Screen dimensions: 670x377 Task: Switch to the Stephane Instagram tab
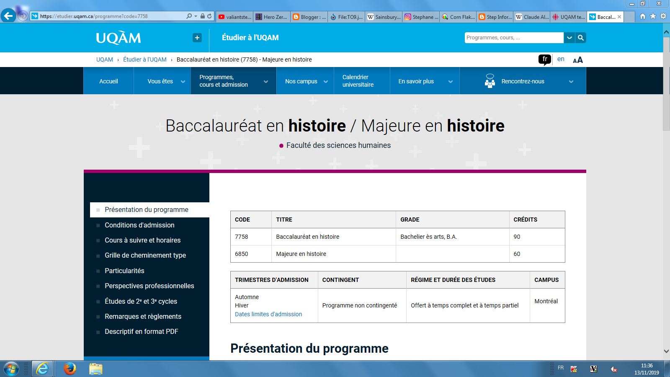tap(421, 17)
